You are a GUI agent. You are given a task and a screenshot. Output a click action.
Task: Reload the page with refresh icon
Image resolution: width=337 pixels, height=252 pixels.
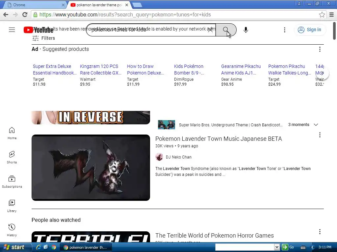25,14
